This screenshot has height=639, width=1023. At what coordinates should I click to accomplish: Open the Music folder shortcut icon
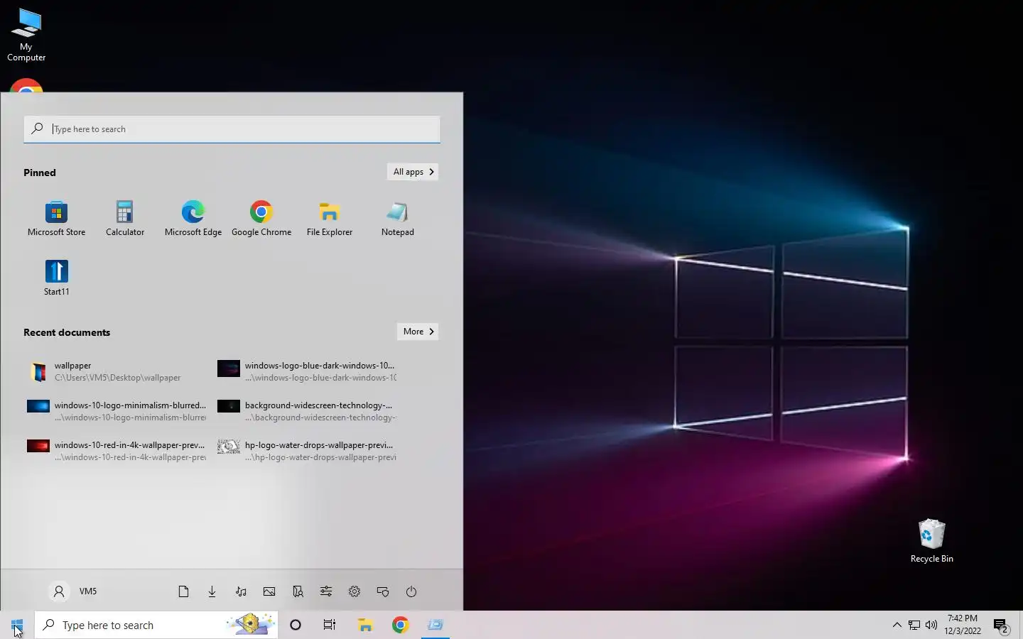[241, 591]
